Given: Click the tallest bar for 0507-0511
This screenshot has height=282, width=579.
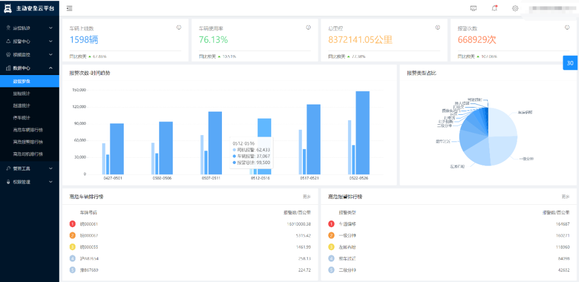Looking at the screenshot, I should 215,143.
